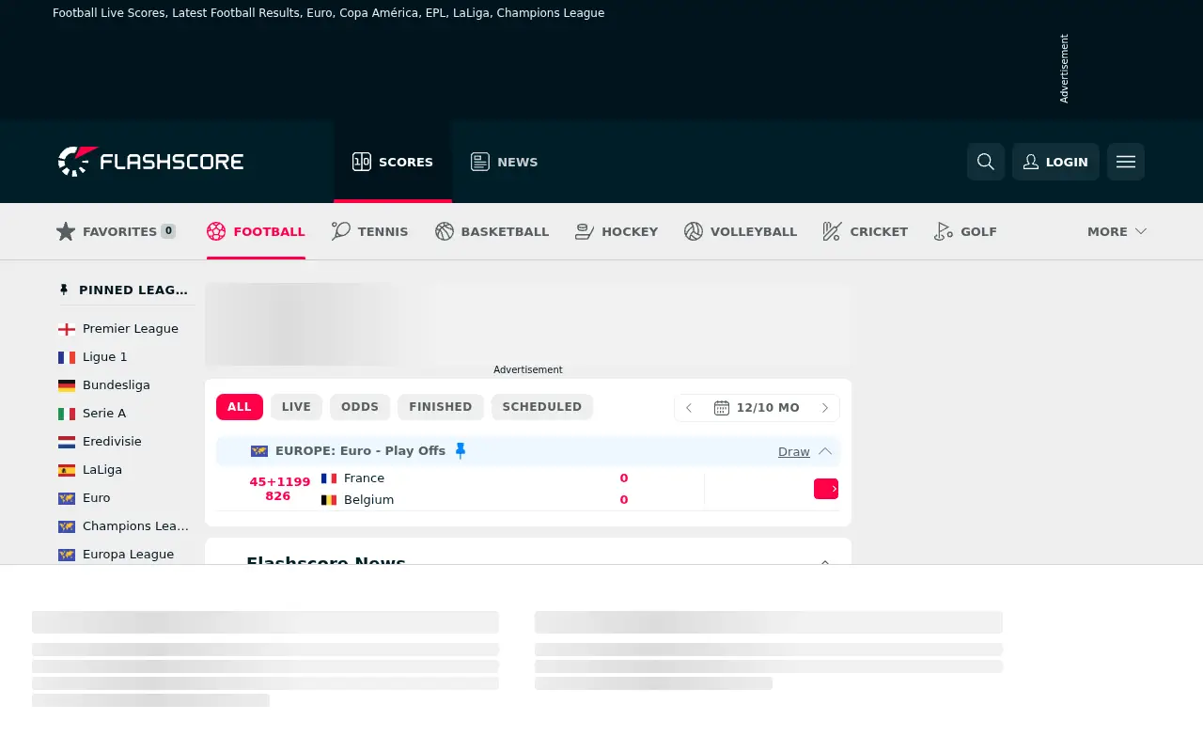Open the hamburger menu icon
Image resolution: width=1203 pixels, height=752 pixels.
1126,162
